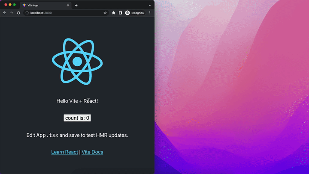The image size is (309, 174).
Task: Open the Learn React link
Action: [x=65, y=152]
